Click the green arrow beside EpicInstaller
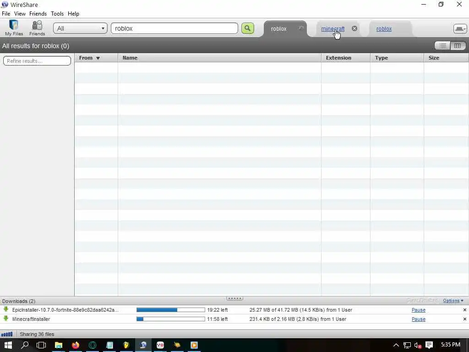Screen dimensions: 469x352 [x=5, y=309]
